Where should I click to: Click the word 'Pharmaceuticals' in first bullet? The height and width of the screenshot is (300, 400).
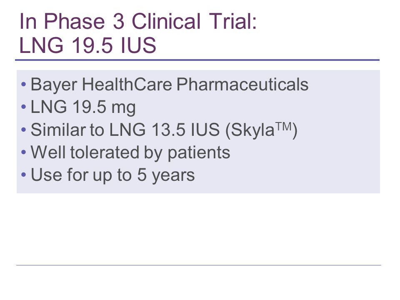[x=242, y=85]
